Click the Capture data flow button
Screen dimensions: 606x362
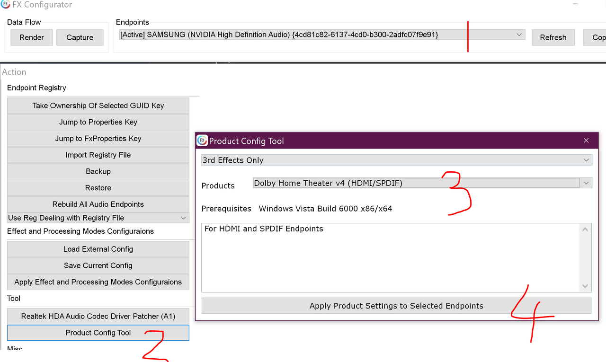80,37
